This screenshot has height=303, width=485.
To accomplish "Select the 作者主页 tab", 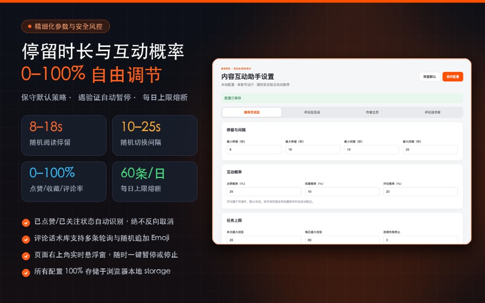I will tap(372, 112).
